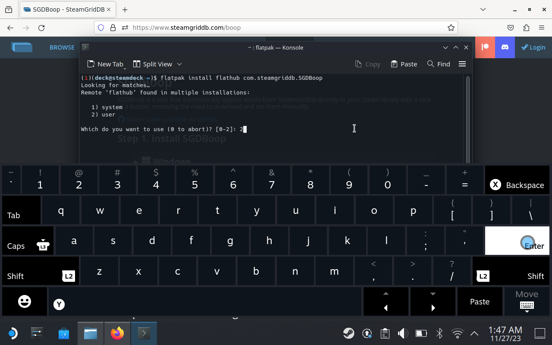Click Steam tray icon
The width and height of the screenshot is (552, 345).
(349, 333)
